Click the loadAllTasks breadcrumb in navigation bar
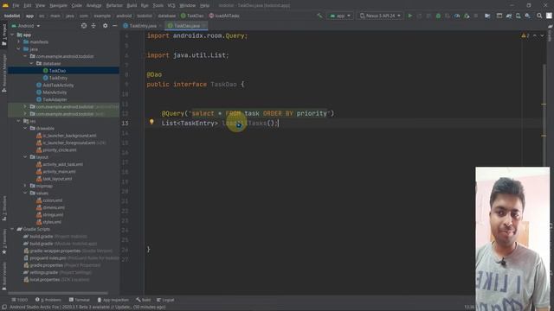Image resolution: width=554 pixels, height=311 pixels. pos(224,16)
